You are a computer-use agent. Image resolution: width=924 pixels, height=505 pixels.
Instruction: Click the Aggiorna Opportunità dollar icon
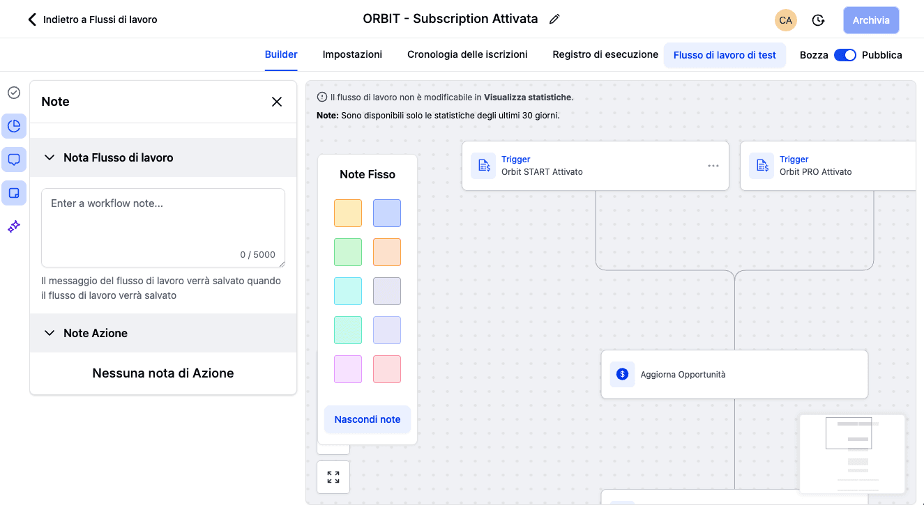pos(622,374)
